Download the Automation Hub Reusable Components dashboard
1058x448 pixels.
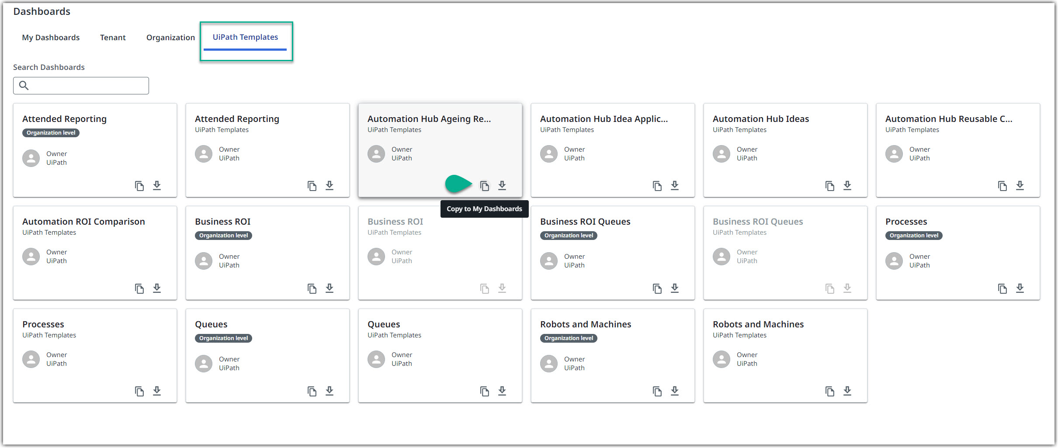tap(1020, 185)
